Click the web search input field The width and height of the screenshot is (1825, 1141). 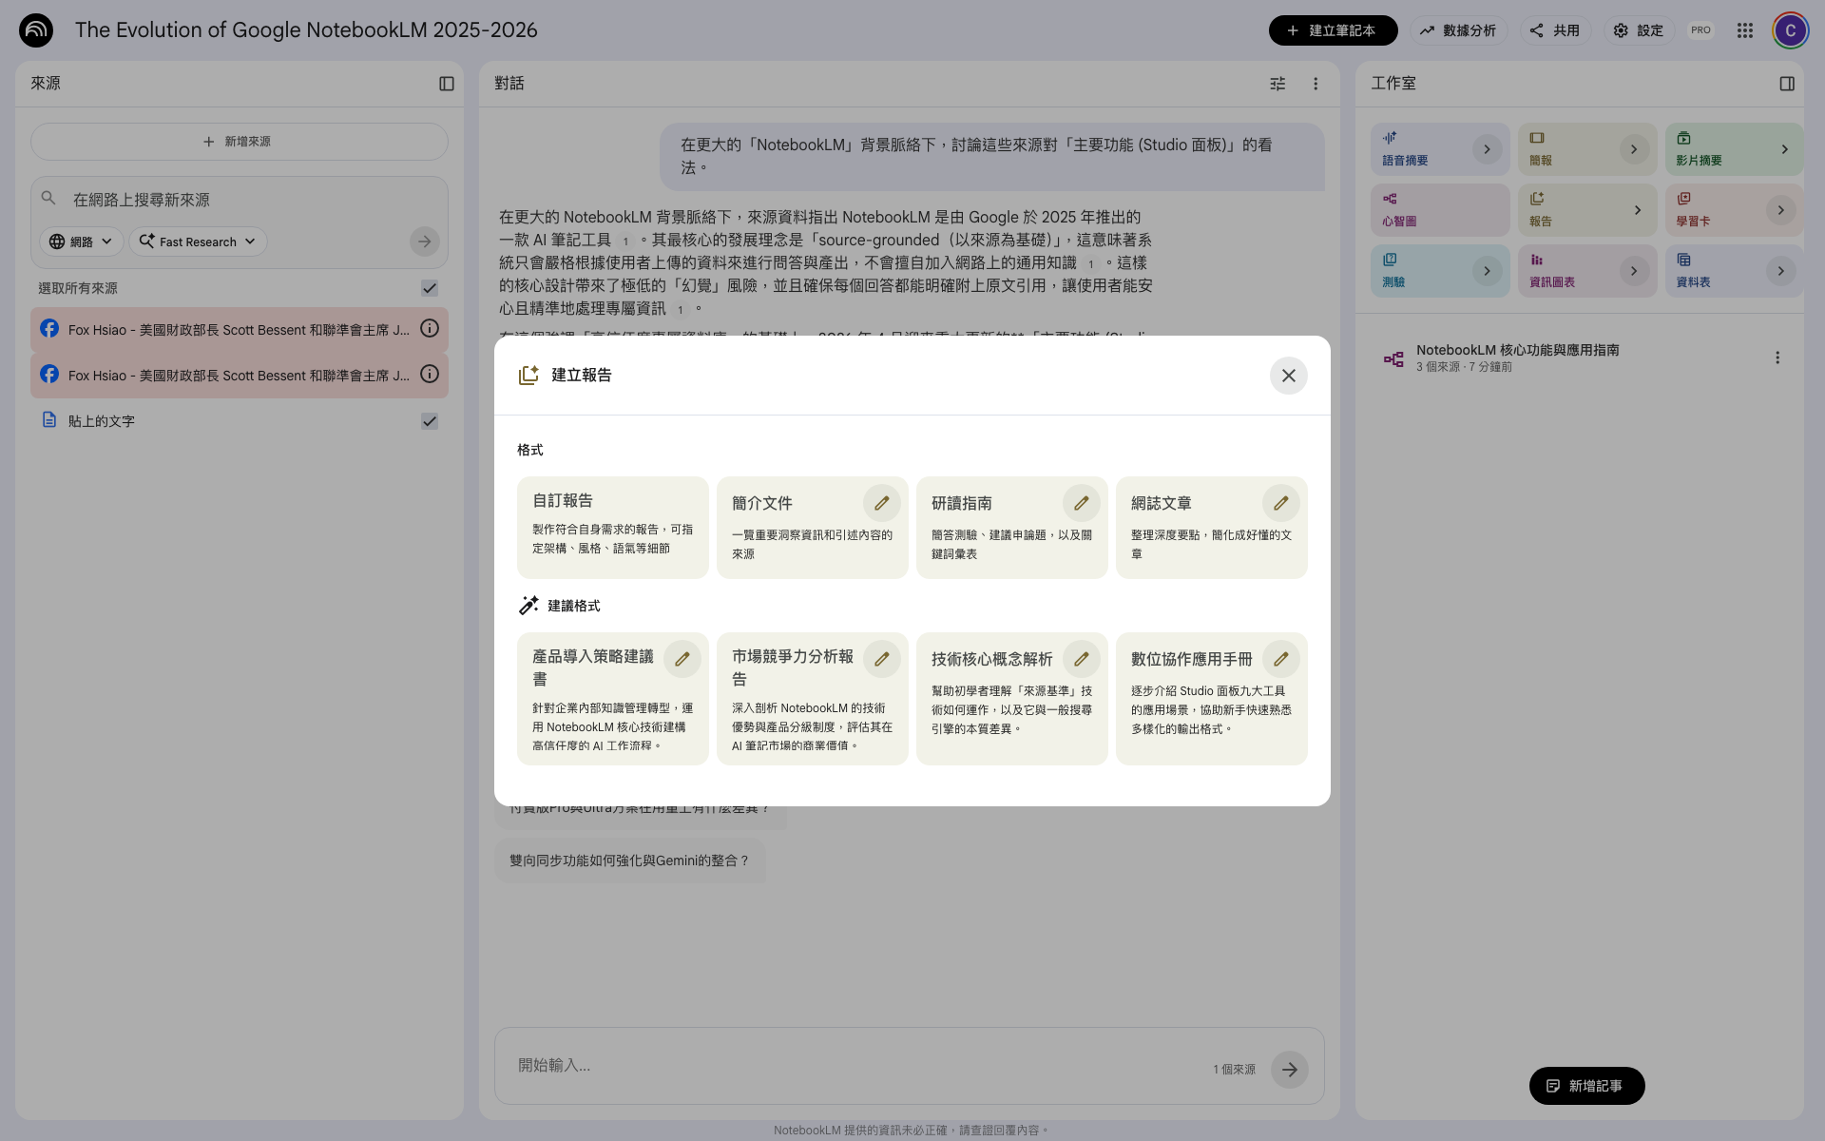pyautogui.click(x=238, y=200)
